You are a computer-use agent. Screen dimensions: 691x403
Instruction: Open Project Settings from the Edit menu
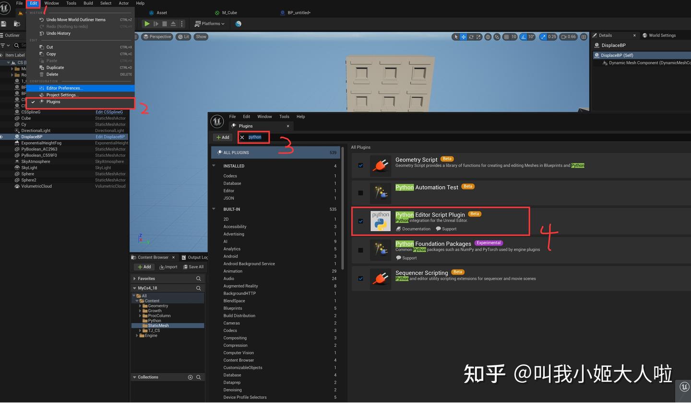(61, 95)
